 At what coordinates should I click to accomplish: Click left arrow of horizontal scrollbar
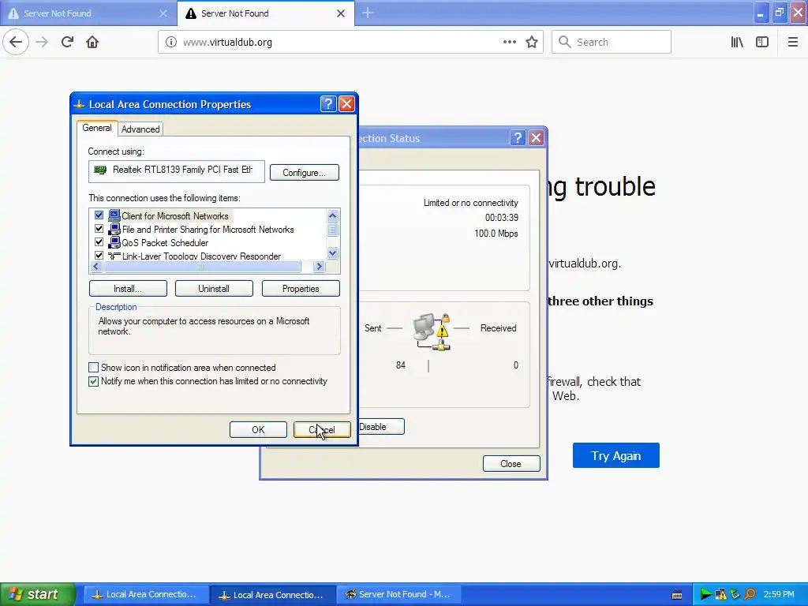coord(96,267)
